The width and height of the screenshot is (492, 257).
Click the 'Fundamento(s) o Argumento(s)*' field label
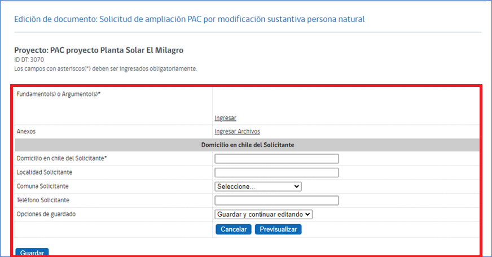[59, 94]
